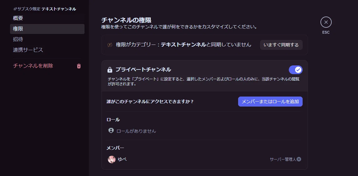
Task: Click the ESC close circle icon
Action: 326,22
